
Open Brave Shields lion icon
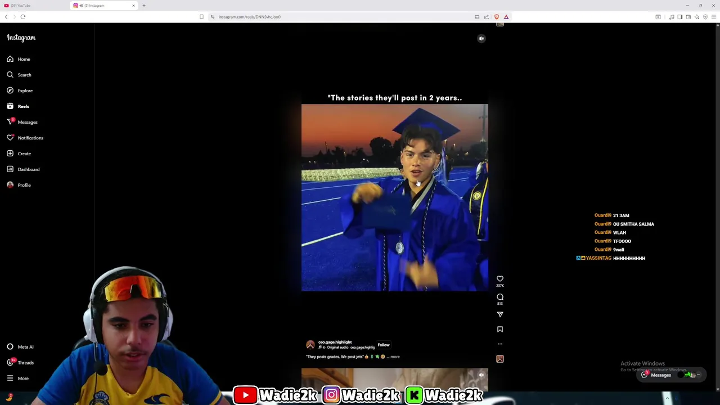click(x=496, y=17)
